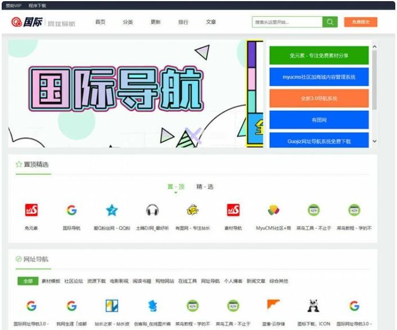Click the green search magnifier button
Viewport: 397px width, 330px height.
coord(330,22)
